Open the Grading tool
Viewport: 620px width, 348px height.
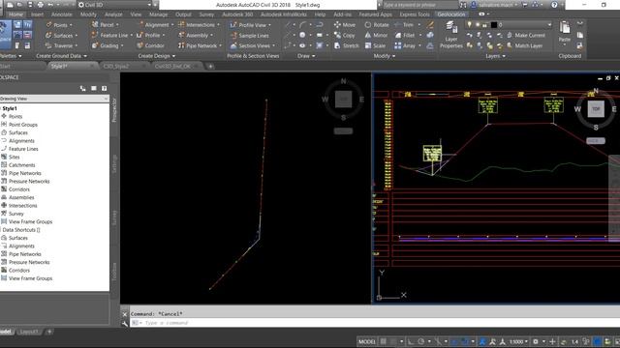click(108, 45)
